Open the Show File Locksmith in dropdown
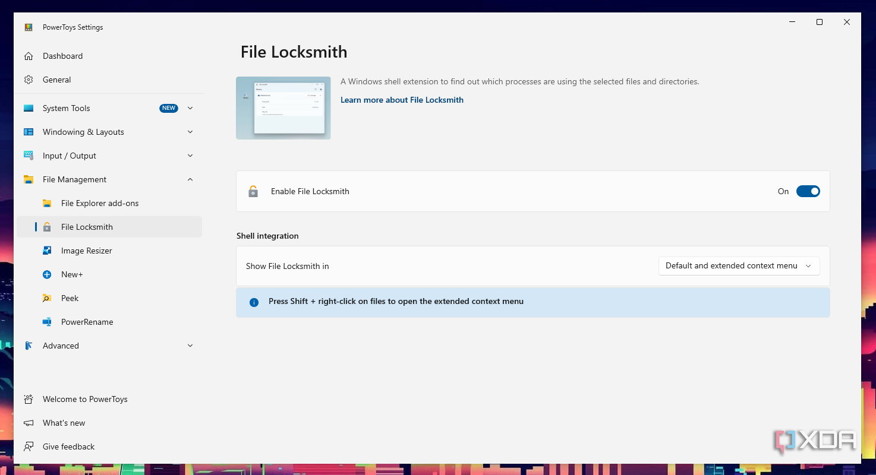 click(x=739, y=266)
